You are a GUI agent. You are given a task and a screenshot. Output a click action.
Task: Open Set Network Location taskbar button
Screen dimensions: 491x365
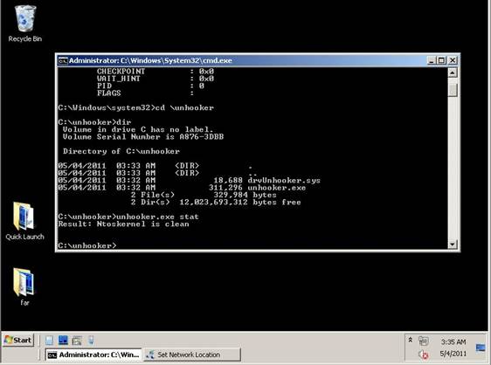click(x=192, y=355)
